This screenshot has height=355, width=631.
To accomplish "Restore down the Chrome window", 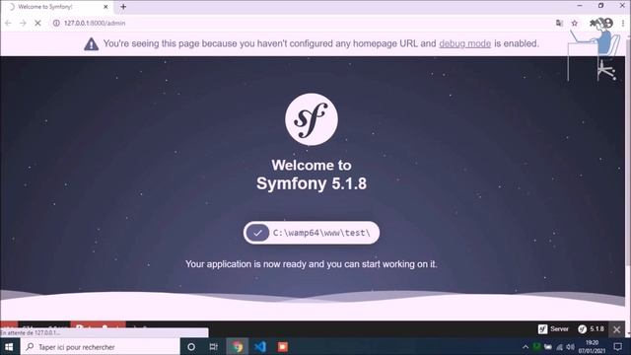I will (600, 6).
